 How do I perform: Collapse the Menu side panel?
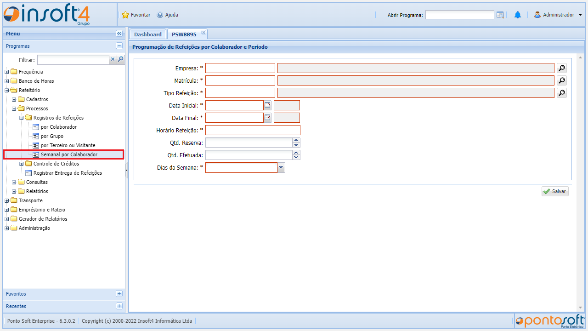[x=119, y=34]
